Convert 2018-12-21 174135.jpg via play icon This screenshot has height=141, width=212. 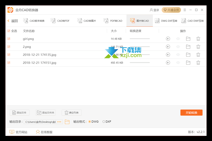[x=168, y=55]
